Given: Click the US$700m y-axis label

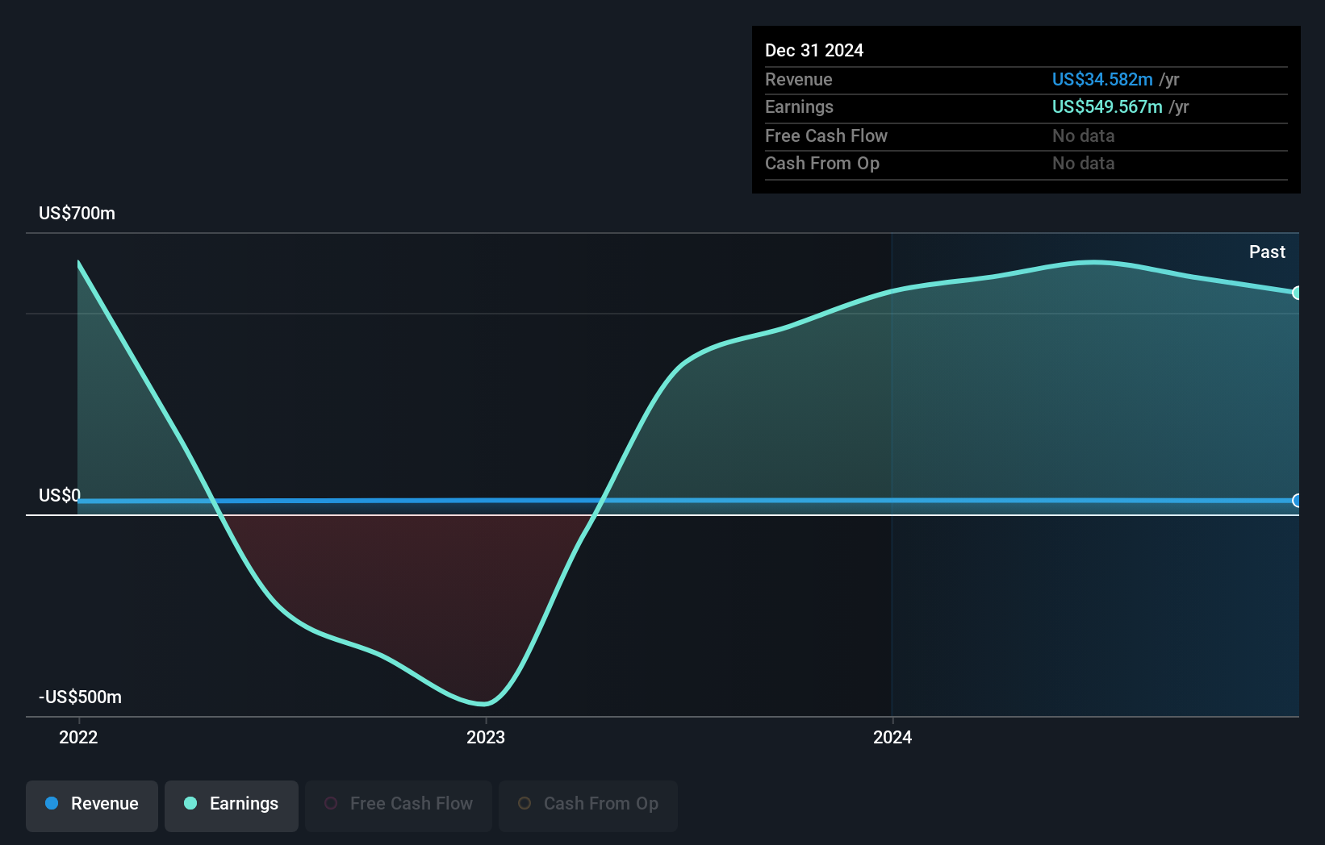Looking at the screenshot, I should (x=77, y=213).
